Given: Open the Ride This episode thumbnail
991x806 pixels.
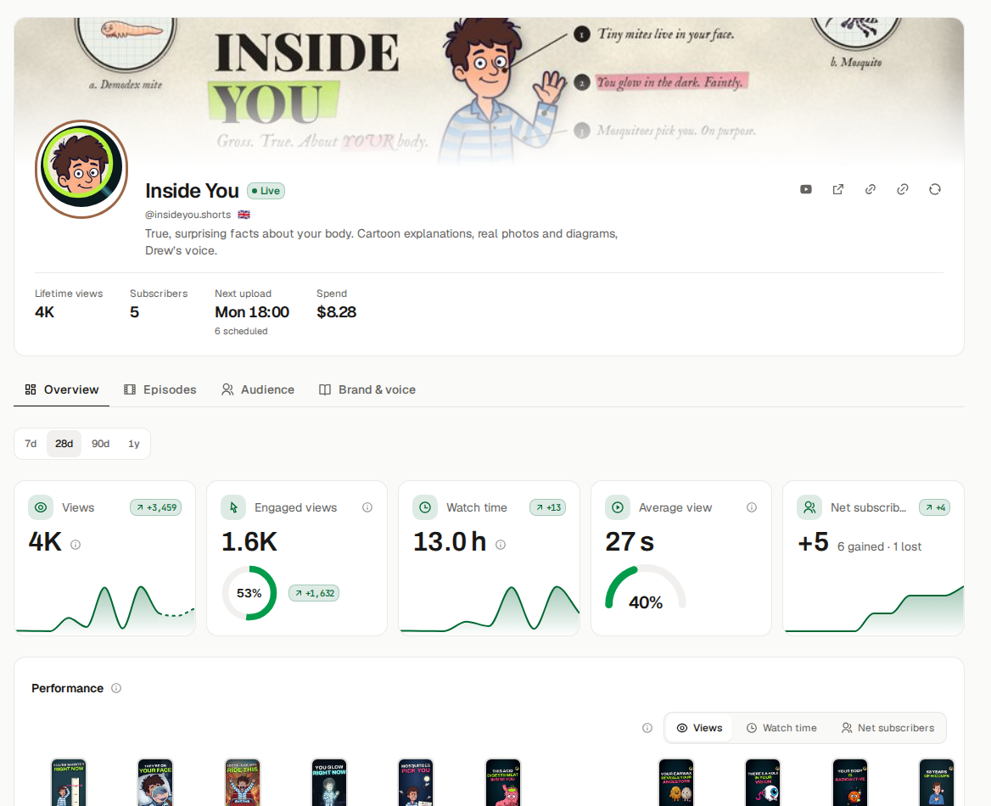Looking at the screenshot, I should (x=243, y=782).
